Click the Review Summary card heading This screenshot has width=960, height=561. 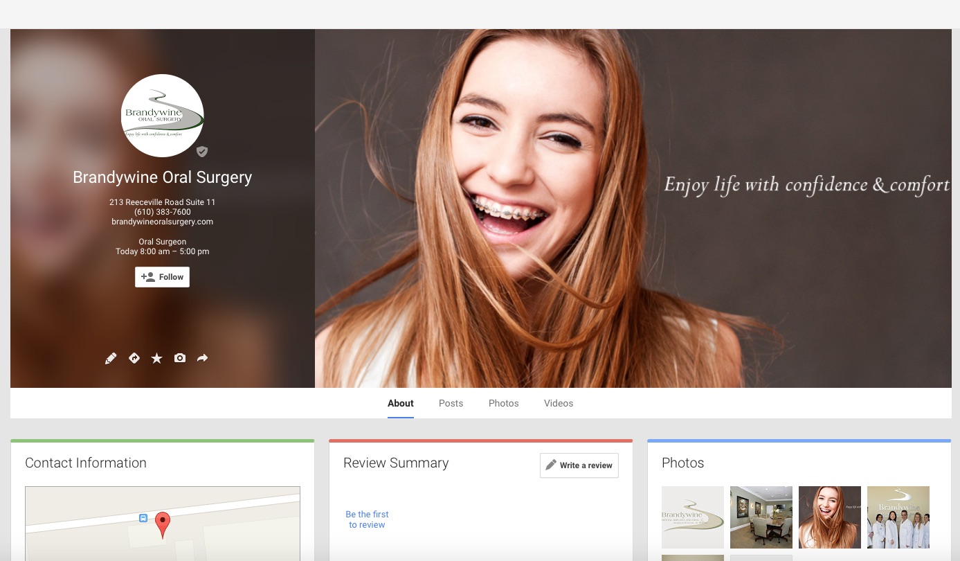(x=396, y=463)
